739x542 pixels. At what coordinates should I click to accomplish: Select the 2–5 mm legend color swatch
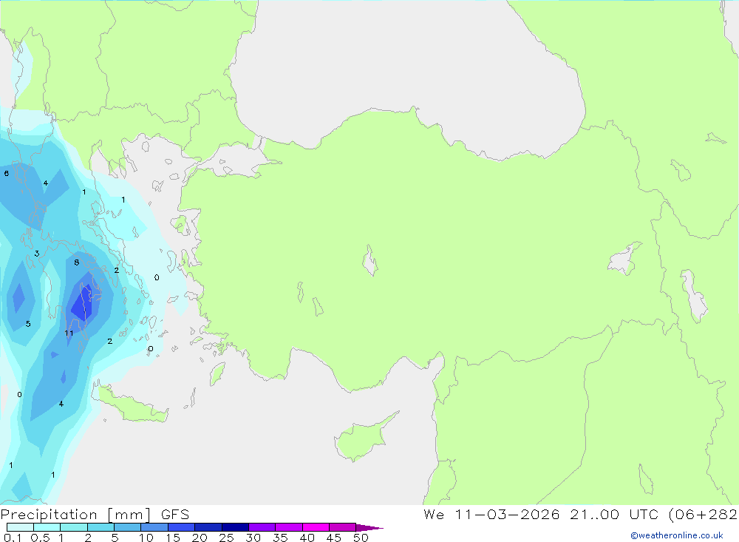click(x=101, y=527)
